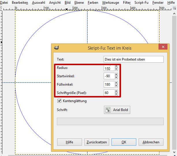Click the Text input field
The image size is (177, 156).
tap(133, 59)
